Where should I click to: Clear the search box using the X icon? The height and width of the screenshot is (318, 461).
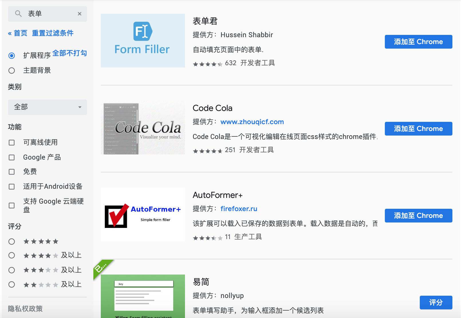click(79, 14)
